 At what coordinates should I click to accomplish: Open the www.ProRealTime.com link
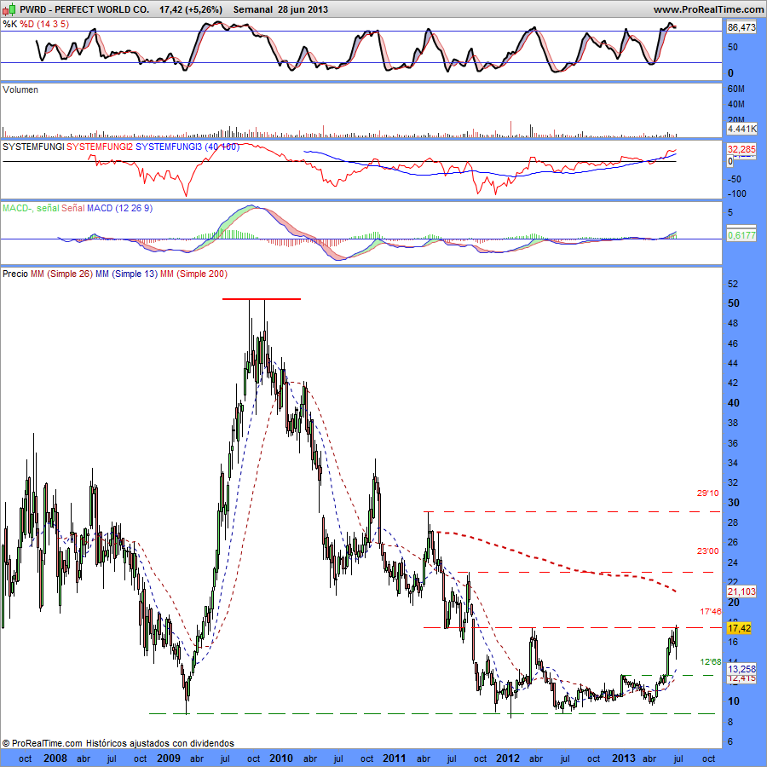708,9
